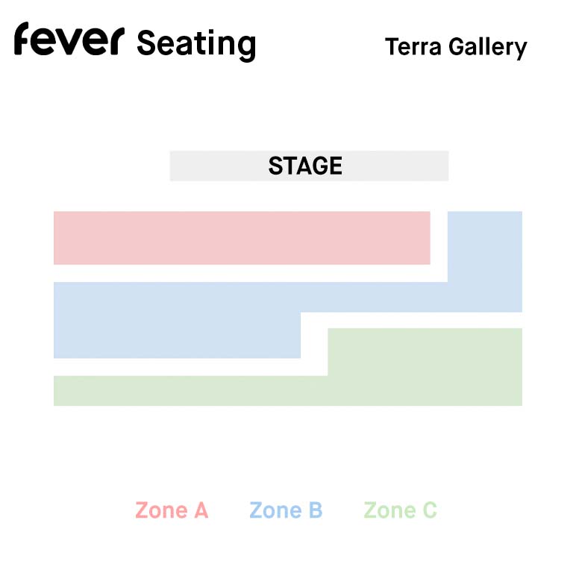Select the pink Zone A seating block
The height and width of the screenshot is (573, 573).
(x=242, y=238)
